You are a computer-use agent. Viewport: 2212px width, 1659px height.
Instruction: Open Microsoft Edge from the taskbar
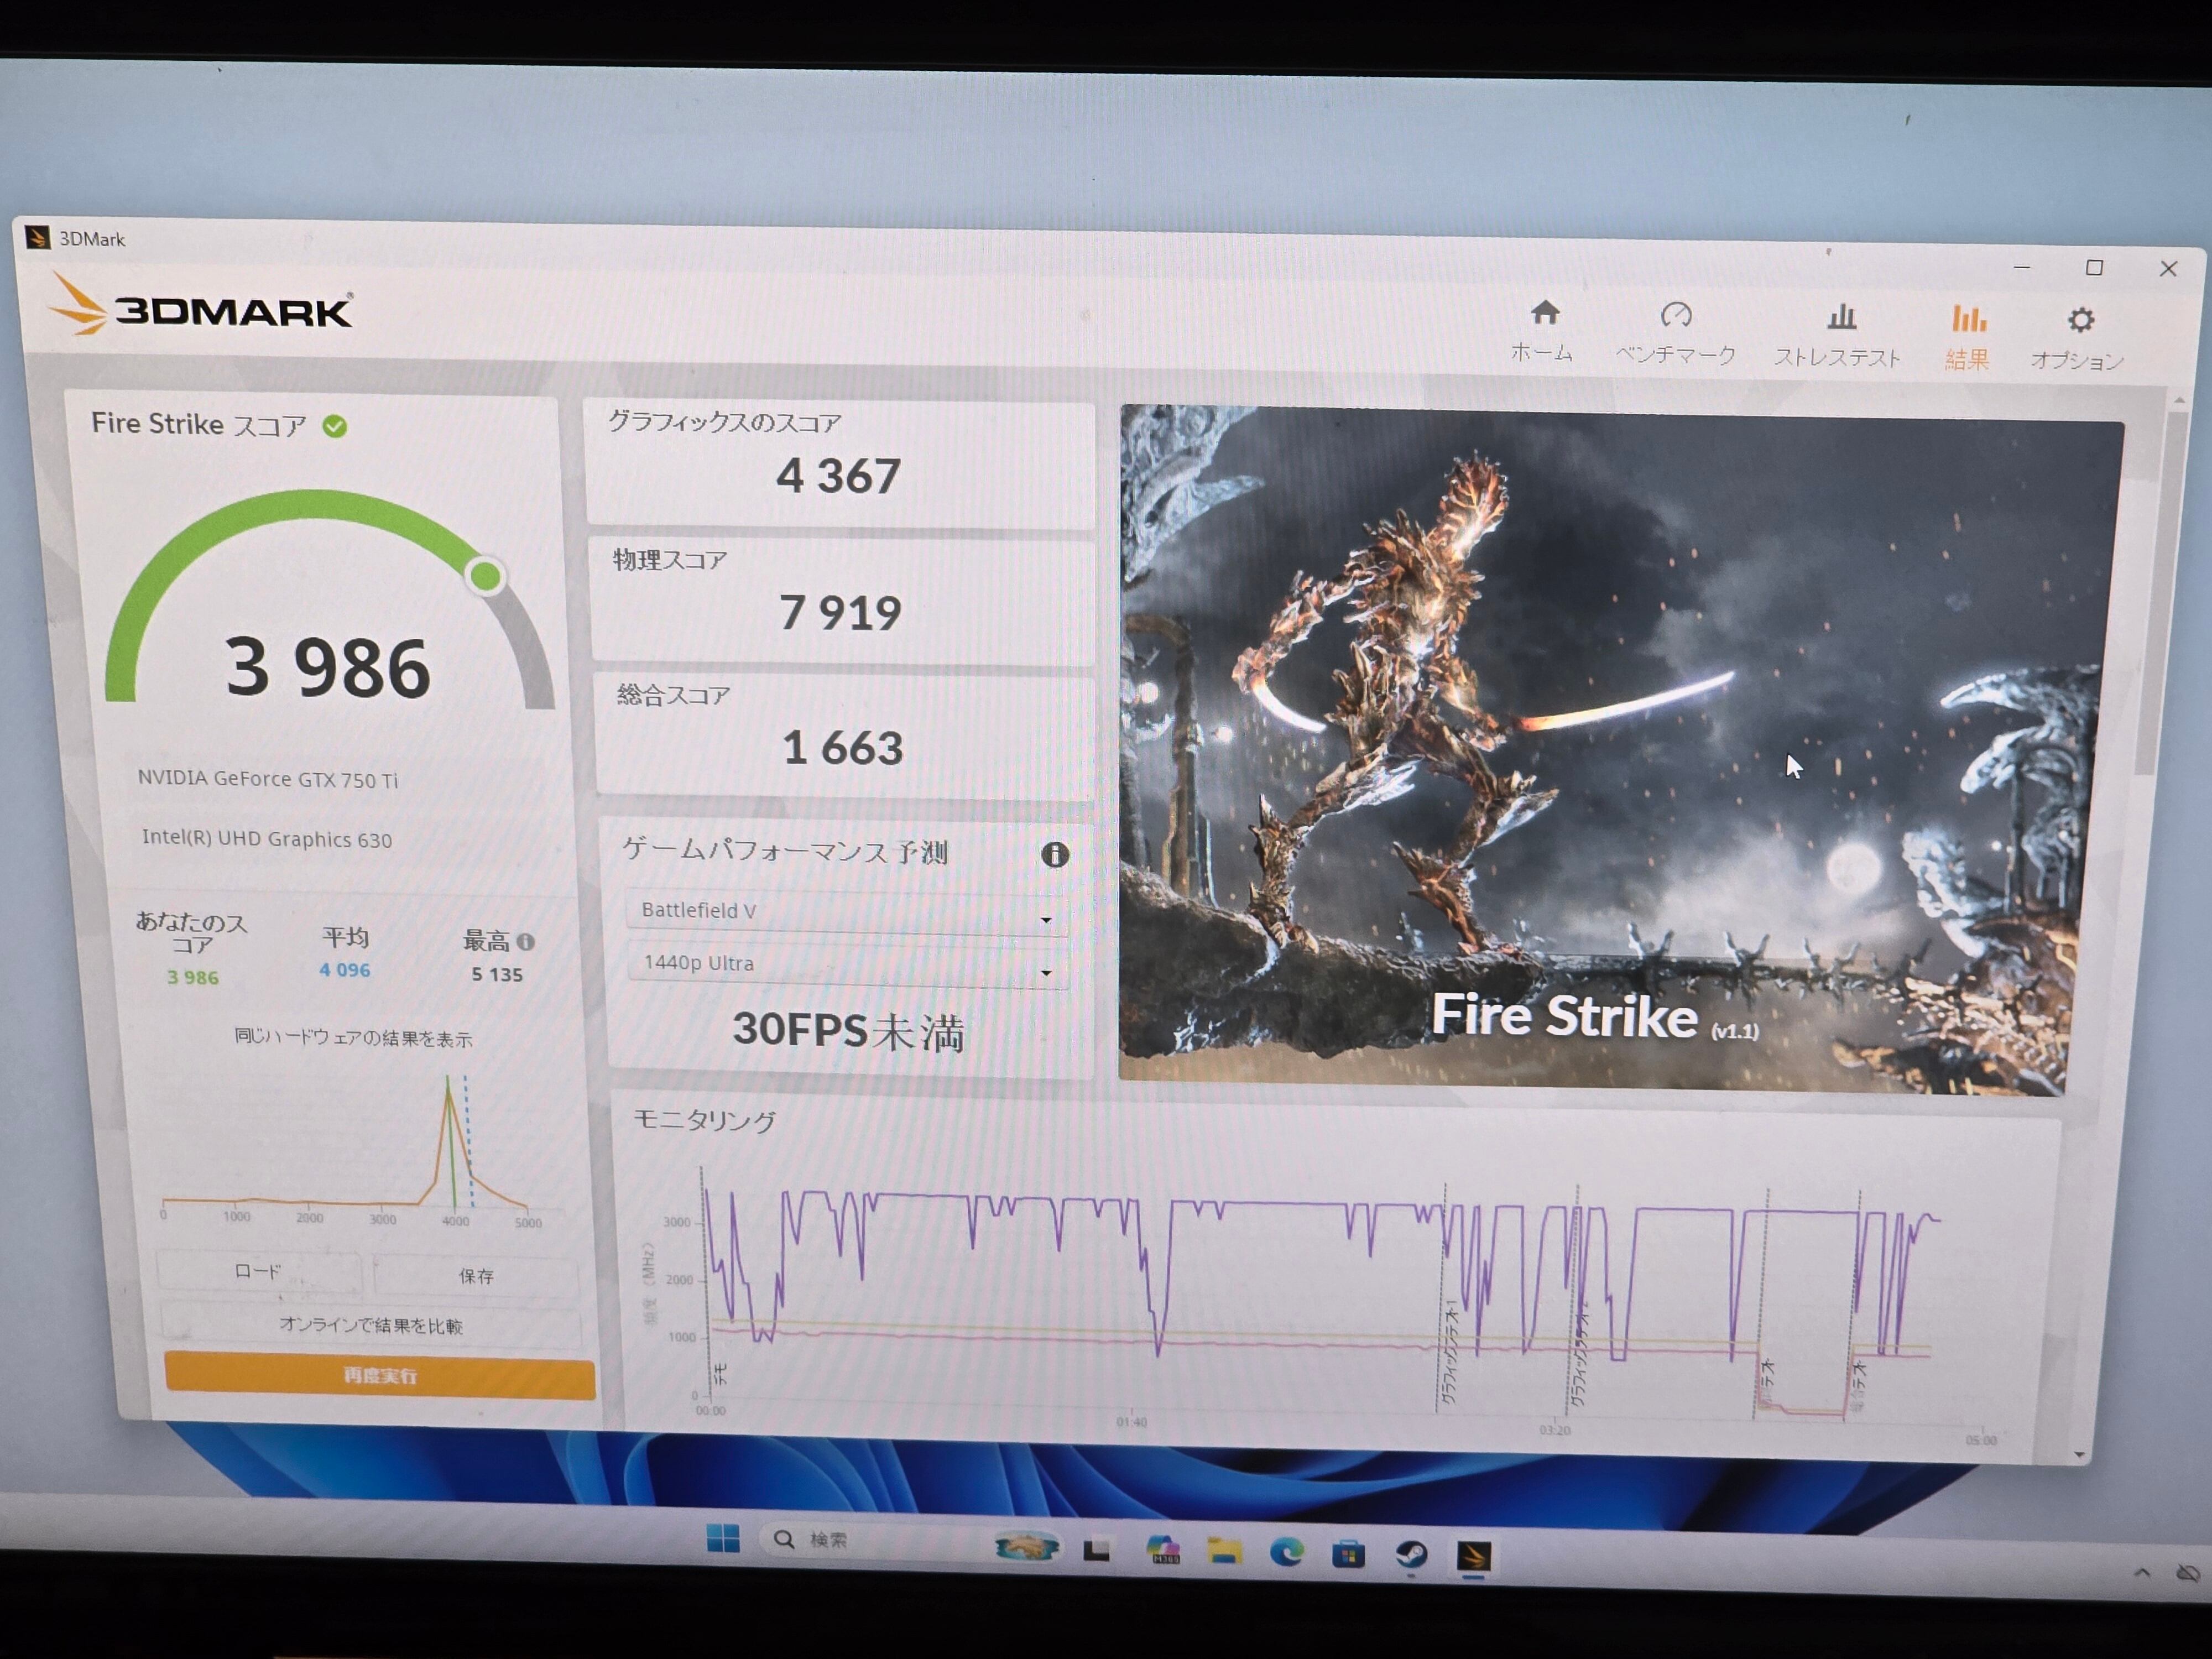coord(1286,1552)
